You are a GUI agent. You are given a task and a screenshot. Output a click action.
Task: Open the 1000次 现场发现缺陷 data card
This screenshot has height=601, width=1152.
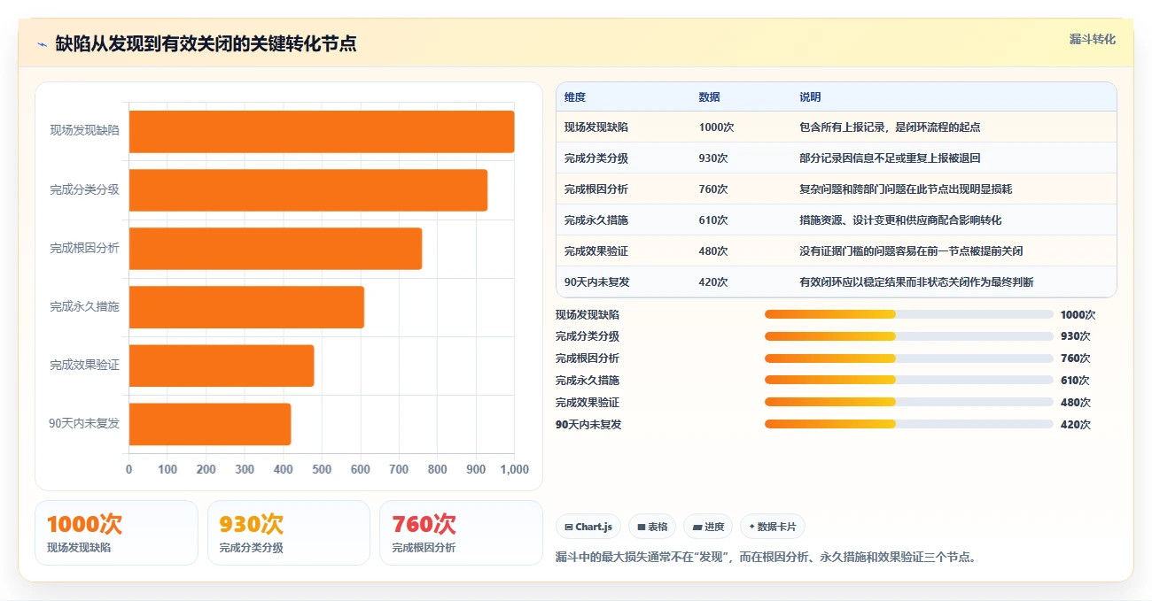[x=116, y=533]
